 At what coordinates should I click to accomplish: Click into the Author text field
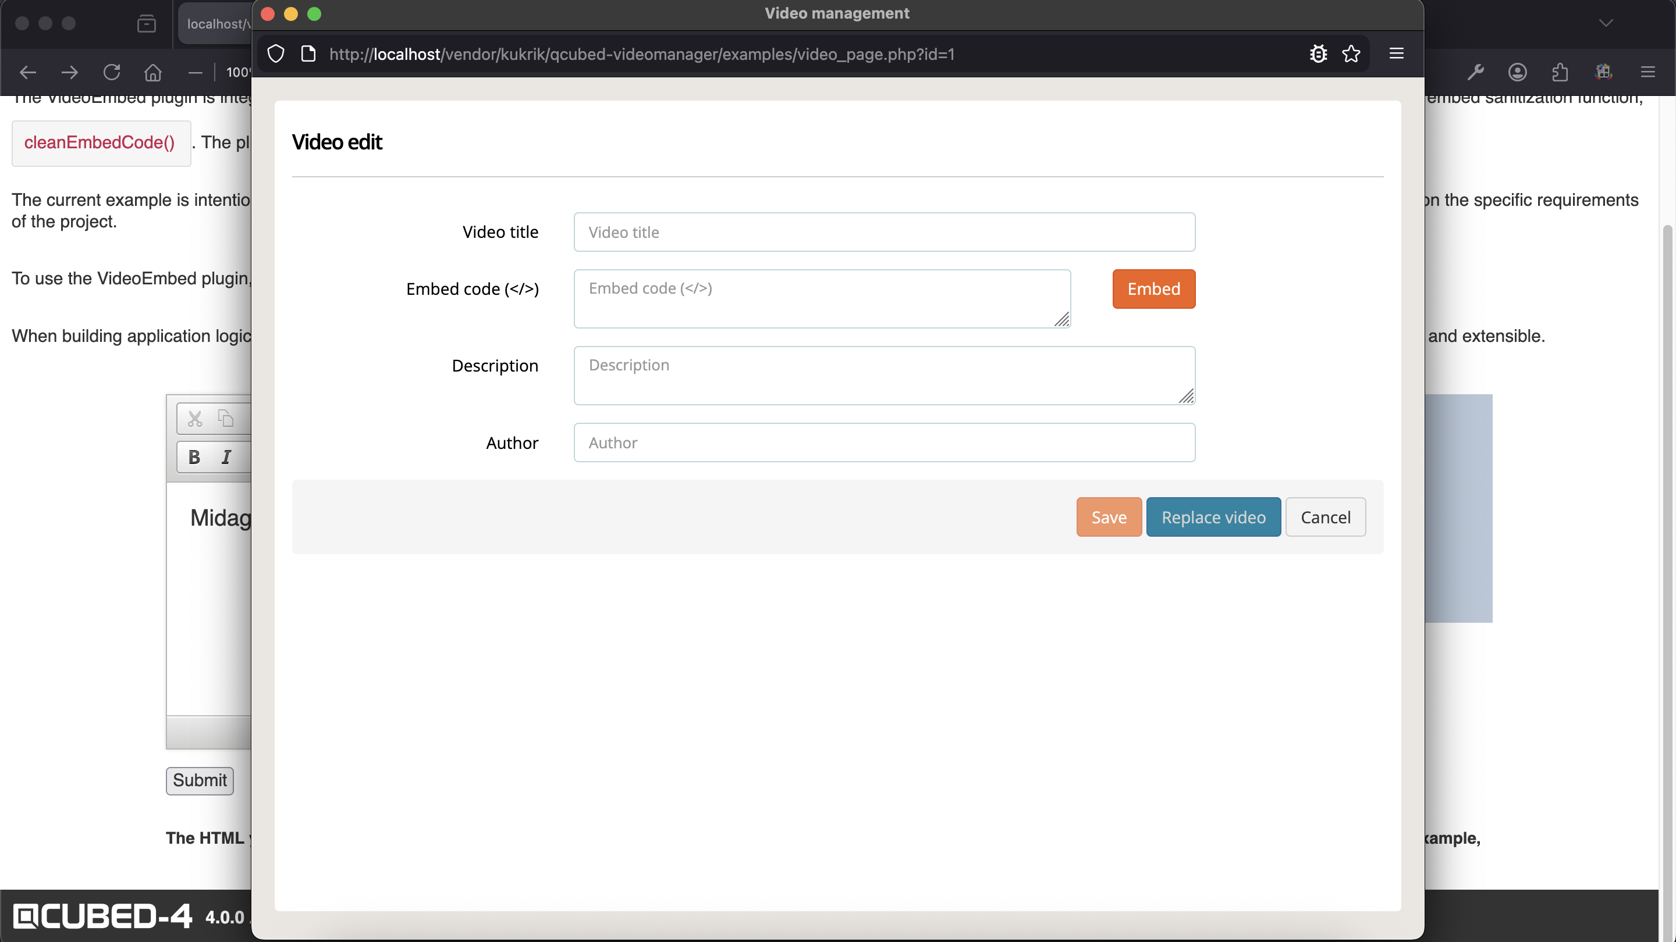[883, 443]
